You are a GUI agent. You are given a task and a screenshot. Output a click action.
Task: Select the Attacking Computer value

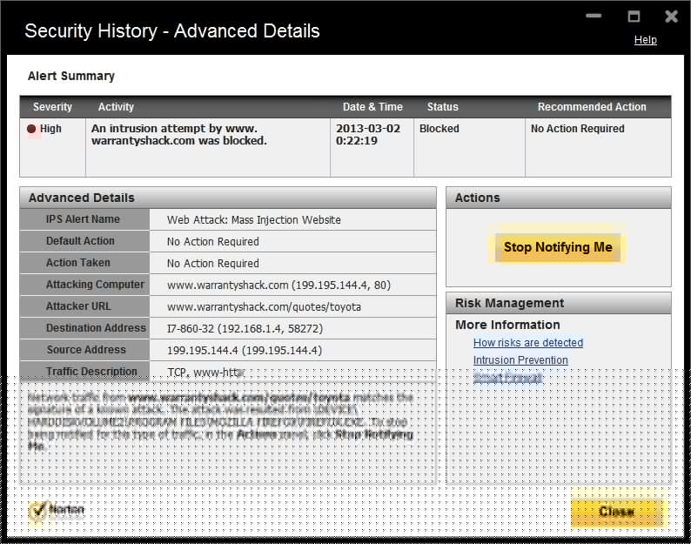click(278, 285)
